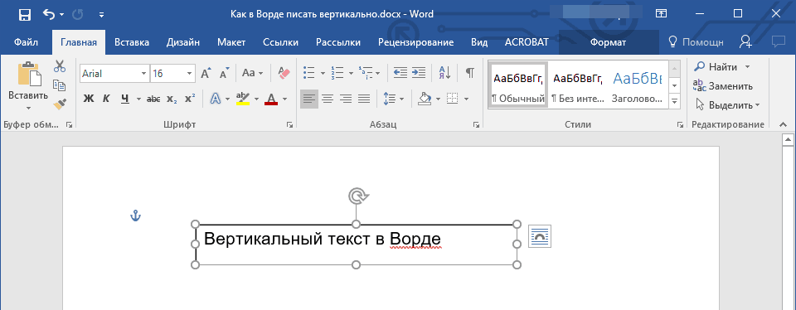Align text right
The width and height of the screenshot is (796, 310).
[x=346, y=99]
